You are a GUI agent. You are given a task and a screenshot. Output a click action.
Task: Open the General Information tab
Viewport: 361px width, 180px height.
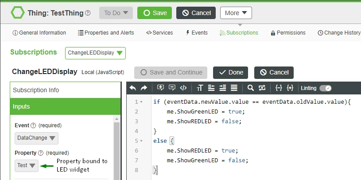click(x=39, y=33)
